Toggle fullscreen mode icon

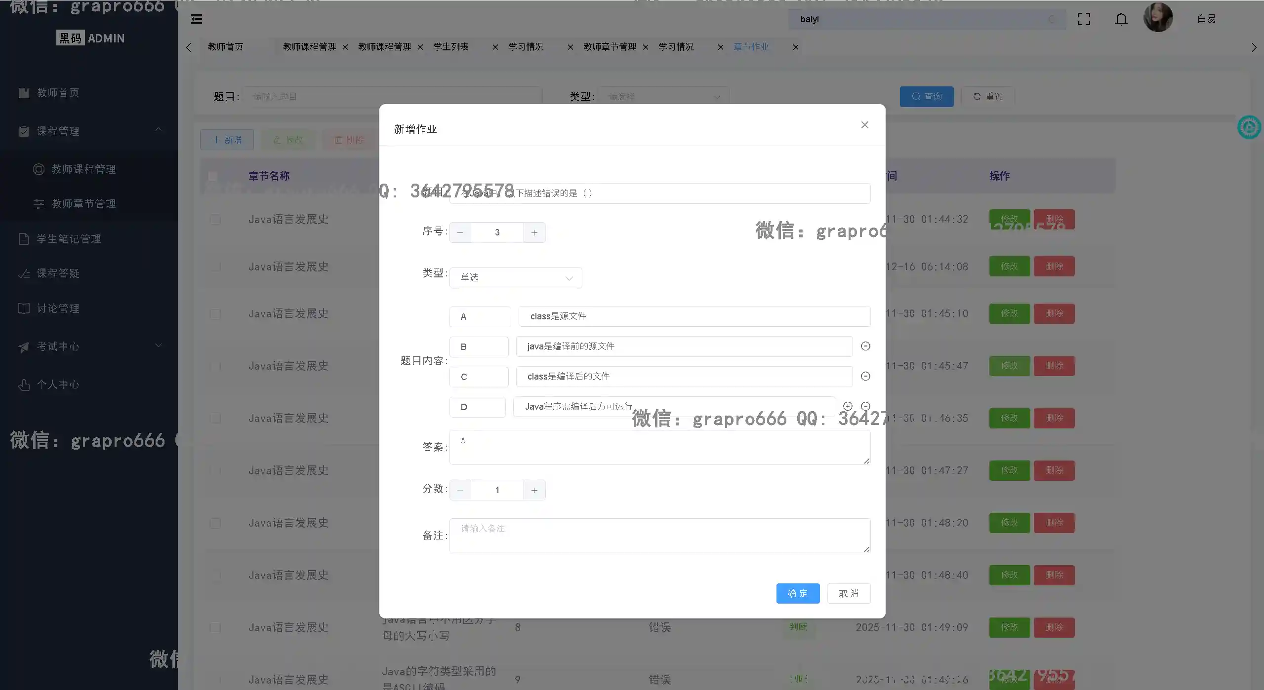point(1084,19)
